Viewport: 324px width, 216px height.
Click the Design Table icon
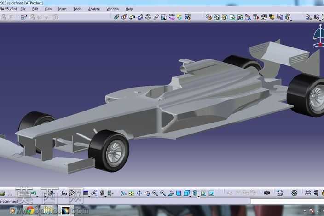pyautogui.click(x=86, y=193)
